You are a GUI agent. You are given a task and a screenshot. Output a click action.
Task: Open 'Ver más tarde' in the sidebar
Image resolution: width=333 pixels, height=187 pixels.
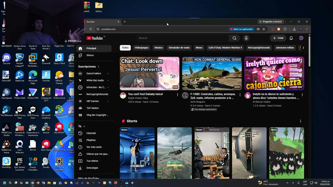click(94, 147)
